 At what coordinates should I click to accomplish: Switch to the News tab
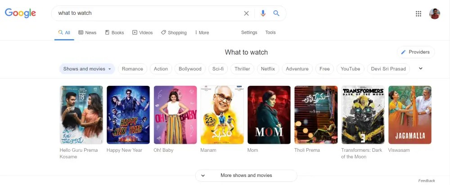tap(88, 33)
